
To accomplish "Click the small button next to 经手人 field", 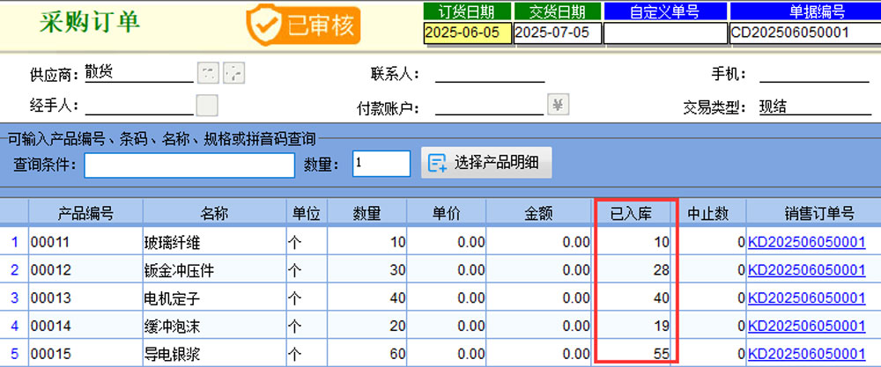I will [207, 106].
